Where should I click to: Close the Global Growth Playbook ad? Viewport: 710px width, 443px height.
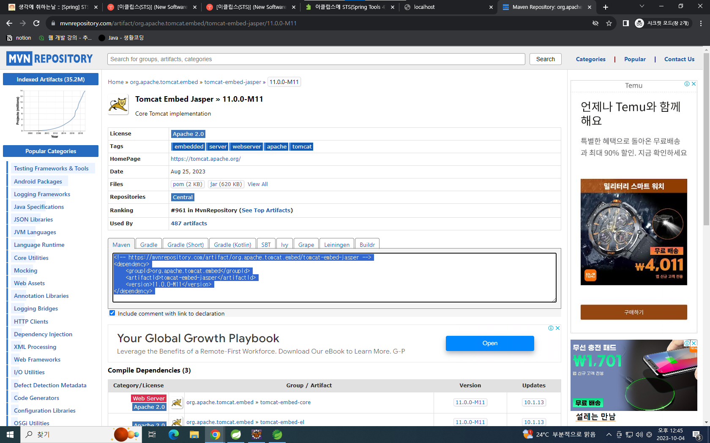click(x=558, y=328)
